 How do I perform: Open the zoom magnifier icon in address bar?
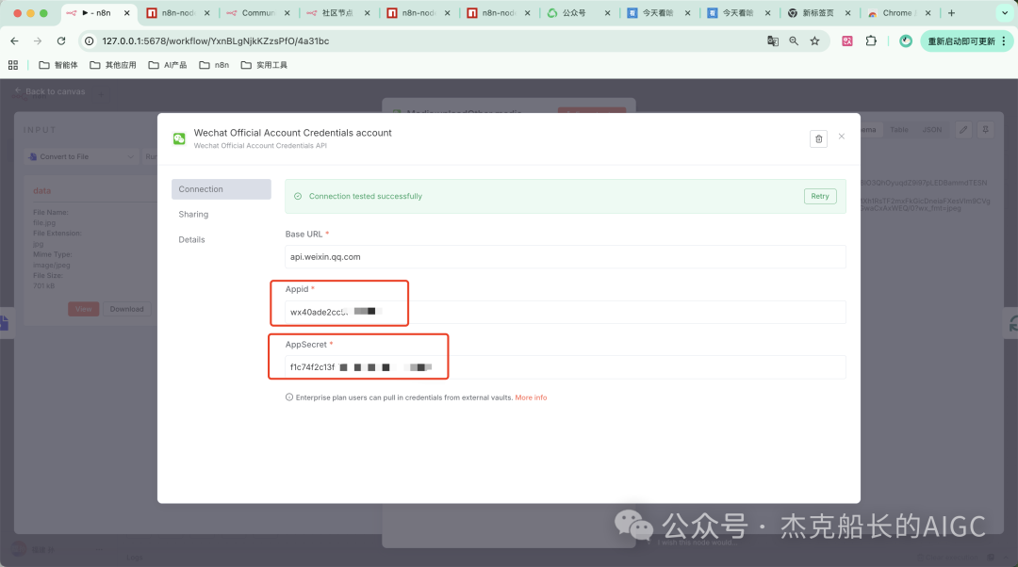tap(794, 40)
